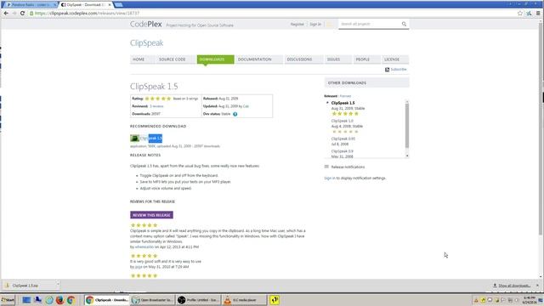This screenshot has width=544, height=306.
Task: Select ClipSpeak 0.95 in Other Downloads
Action: pos(343,139)
